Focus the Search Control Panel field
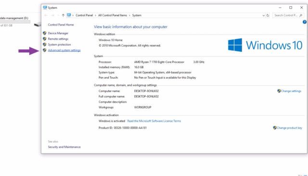308x176 pixels. click(286, 15)
